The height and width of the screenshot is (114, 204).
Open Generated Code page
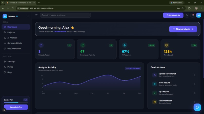16,43
